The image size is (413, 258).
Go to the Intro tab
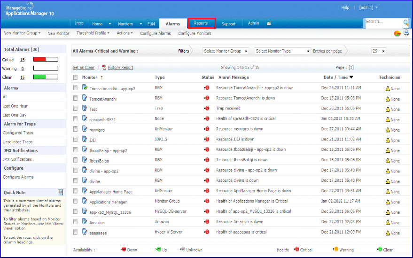click(79, 23)
